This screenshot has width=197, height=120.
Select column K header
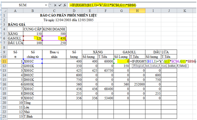(185, 11)
